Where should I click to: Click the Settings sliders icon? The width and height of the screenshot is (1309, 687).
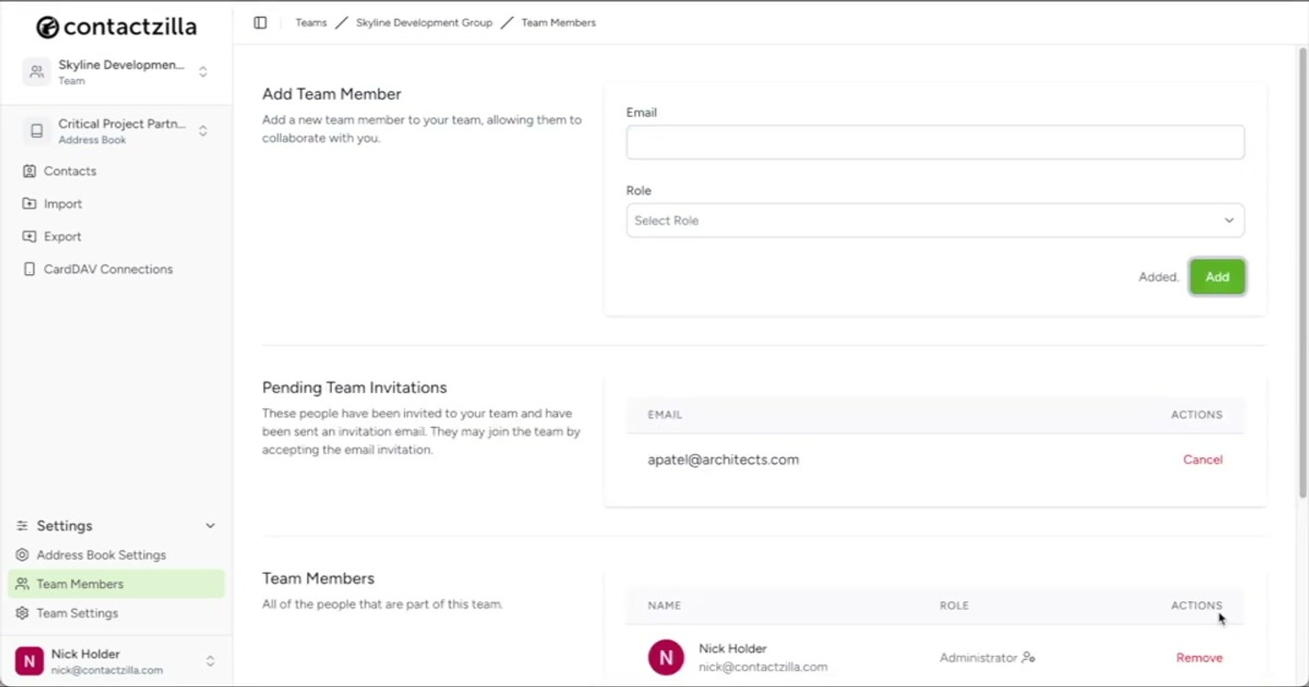click(x=22, y=526)
